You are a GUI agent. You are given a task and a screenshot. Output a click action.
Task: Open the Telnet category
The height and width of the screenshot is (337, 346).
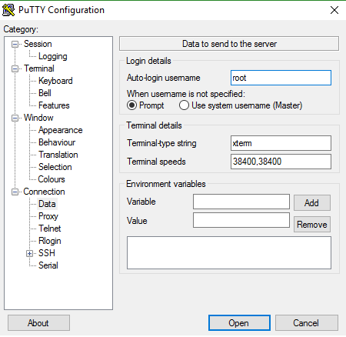50,229
